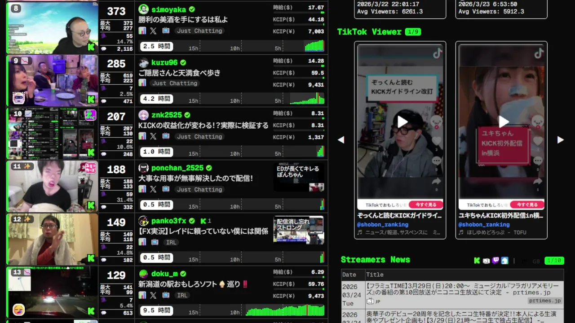Filter Streamers News by blue house icon
Viewport: 575px width, 323px height.
point(504,261)
